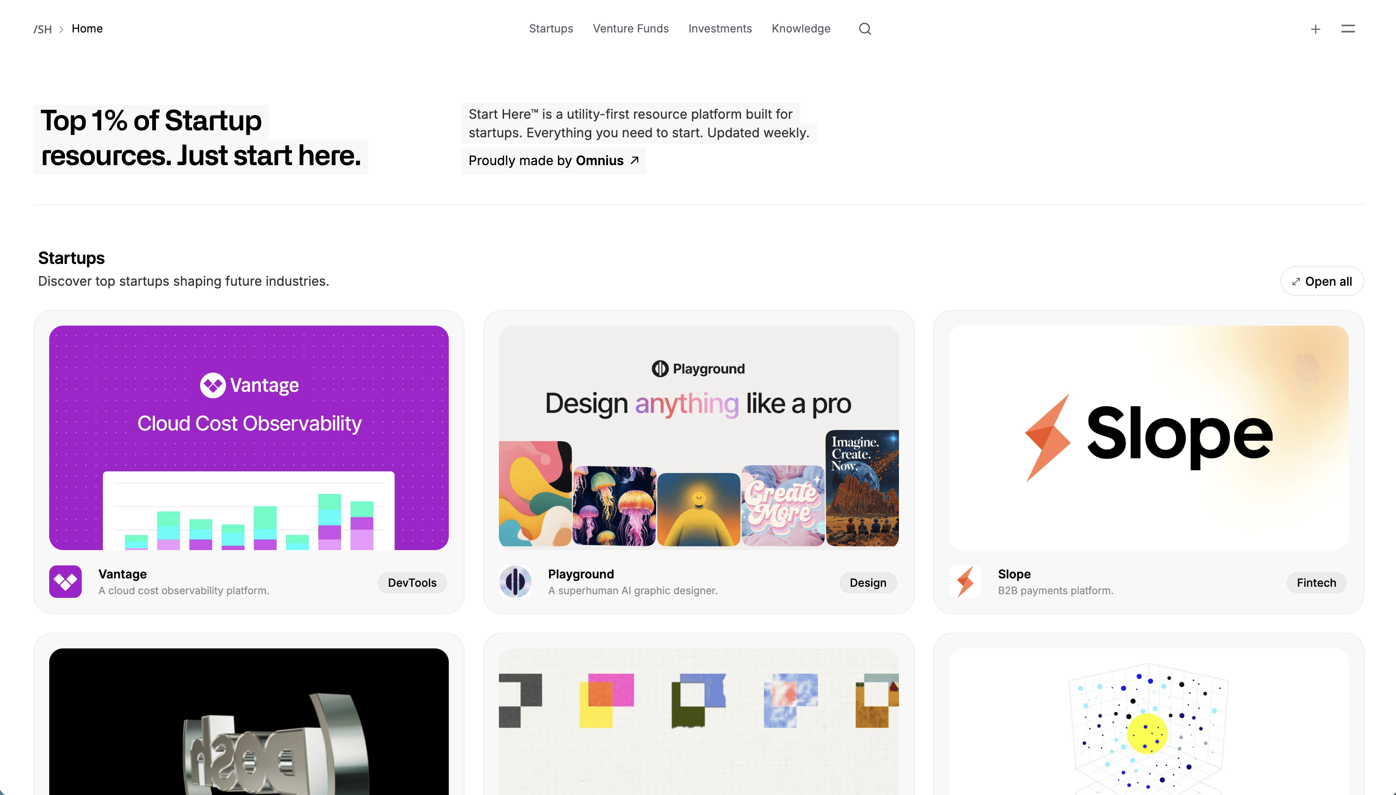Click the Home breadcrumb link
The height and width of the screenshot is (795, 1396).
[87, 28]
